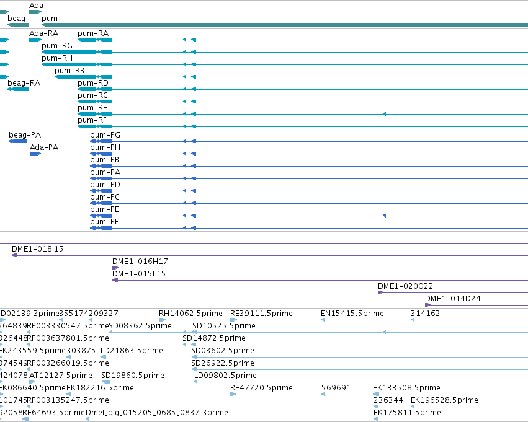
Task: Select protein pum-PB
Action: [104, 160]
